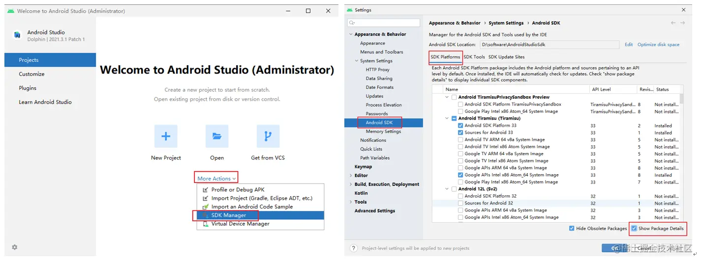
Task: Select Keymap settings
Action: pyautogui.click(x=364, y=167)
